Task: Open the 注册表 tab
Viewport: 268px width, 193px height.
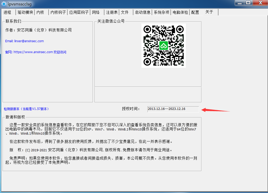Action: click(112, 12)
